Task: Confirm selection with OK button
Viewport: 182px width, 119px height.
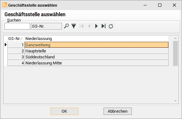Action: (64, 111)
